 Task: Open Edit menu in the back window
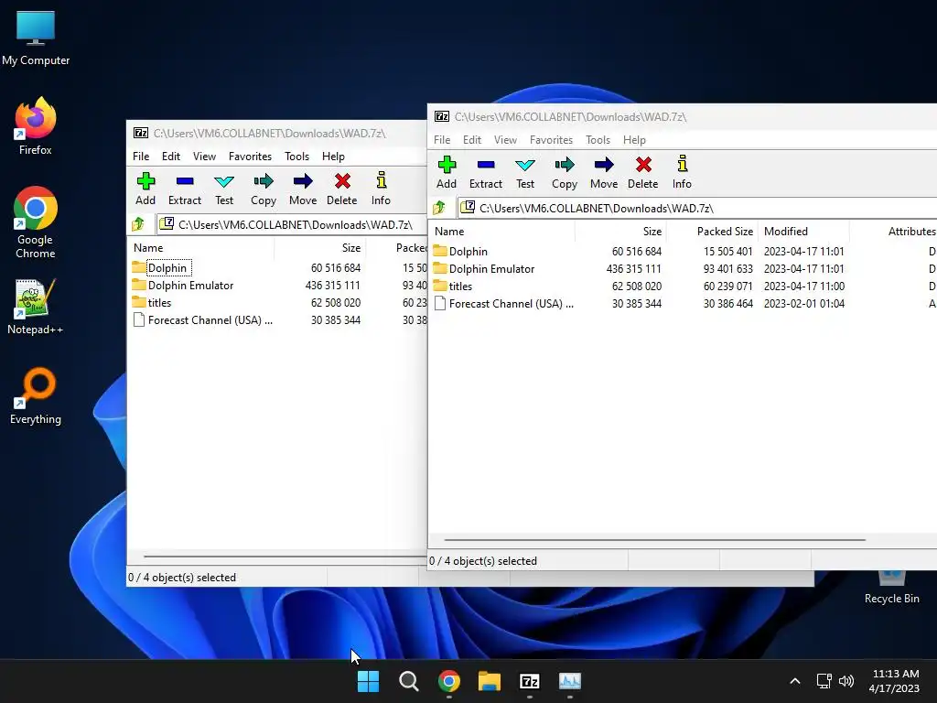click(x=170, y=156)
